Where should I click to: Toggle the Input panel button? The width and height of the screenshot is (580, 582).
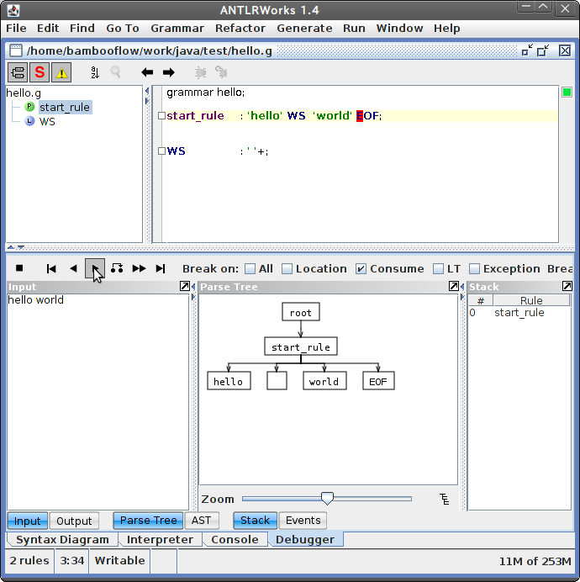click(x=27, y=521)
